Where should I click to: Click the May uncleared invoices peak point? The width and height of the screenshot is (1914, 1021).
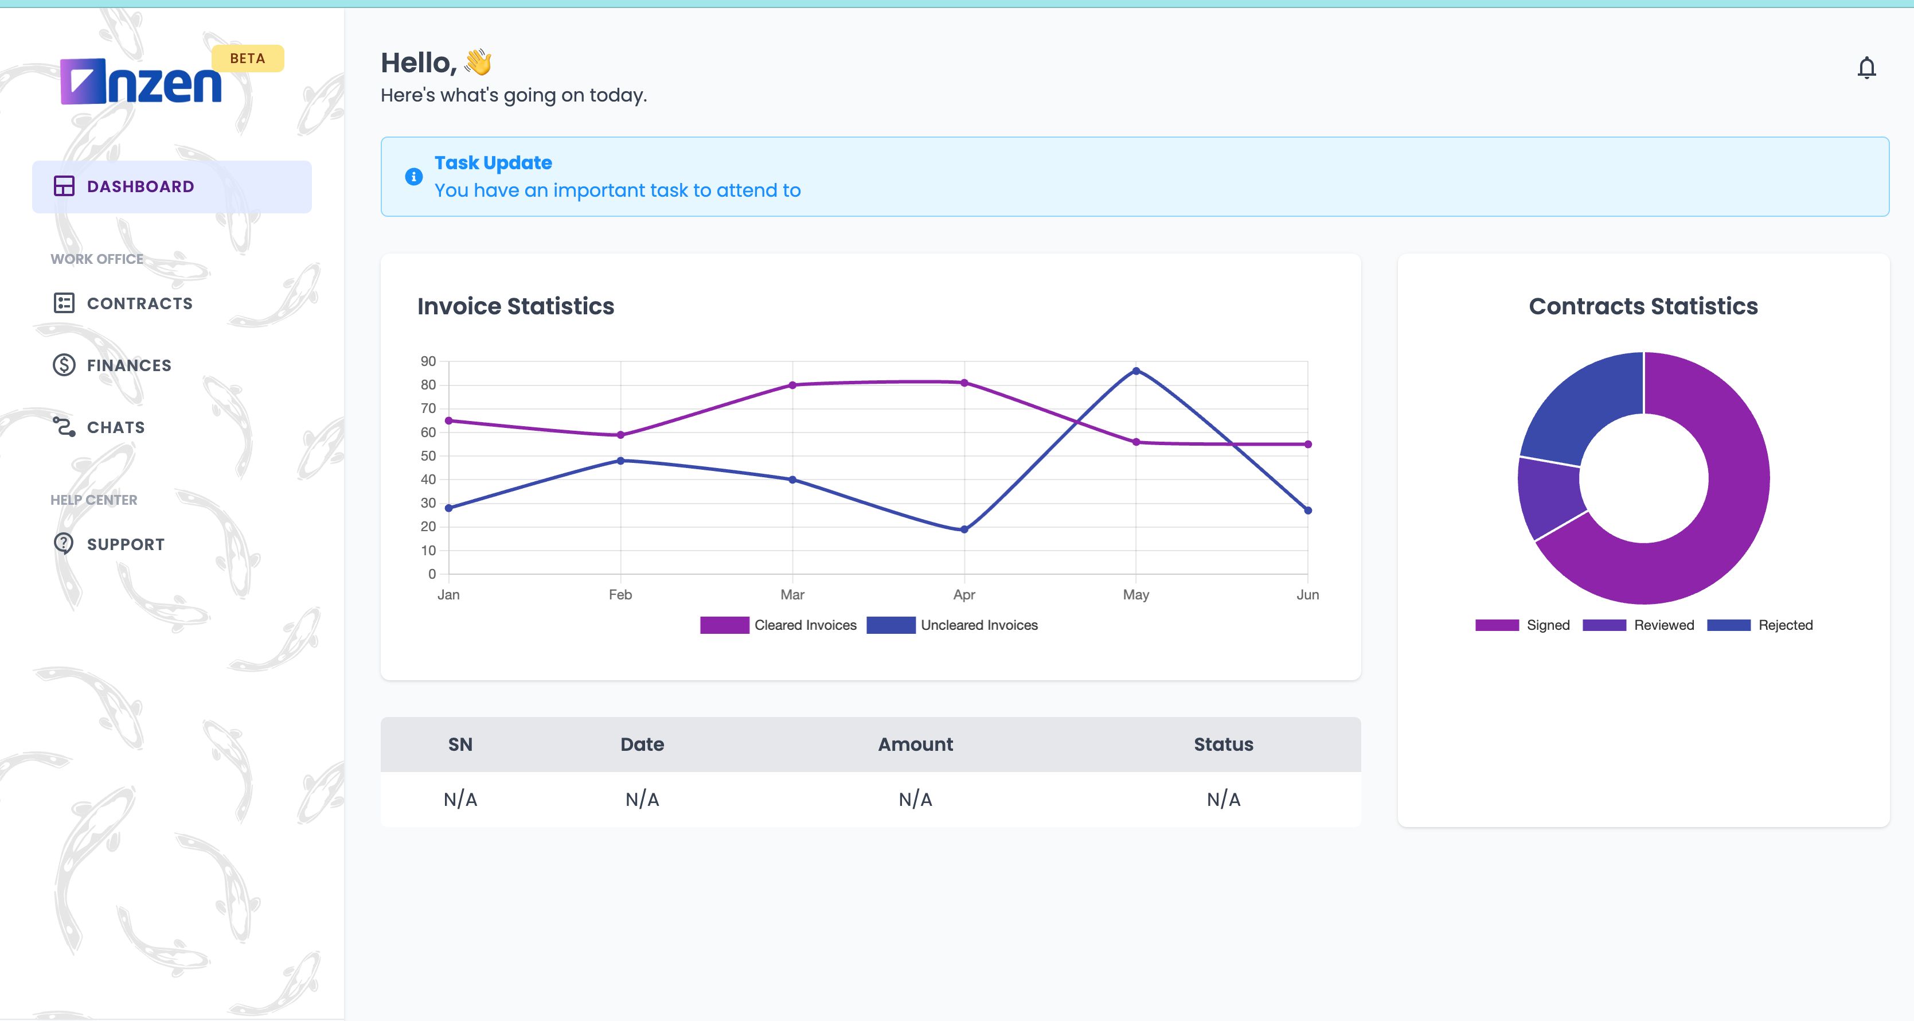(1135, 371)
